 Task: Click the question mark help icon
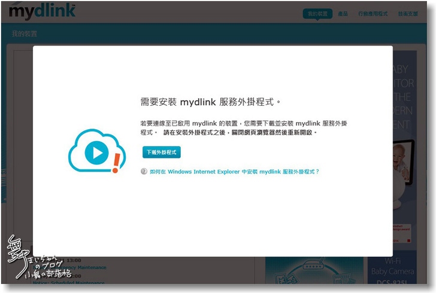(144, 172)
